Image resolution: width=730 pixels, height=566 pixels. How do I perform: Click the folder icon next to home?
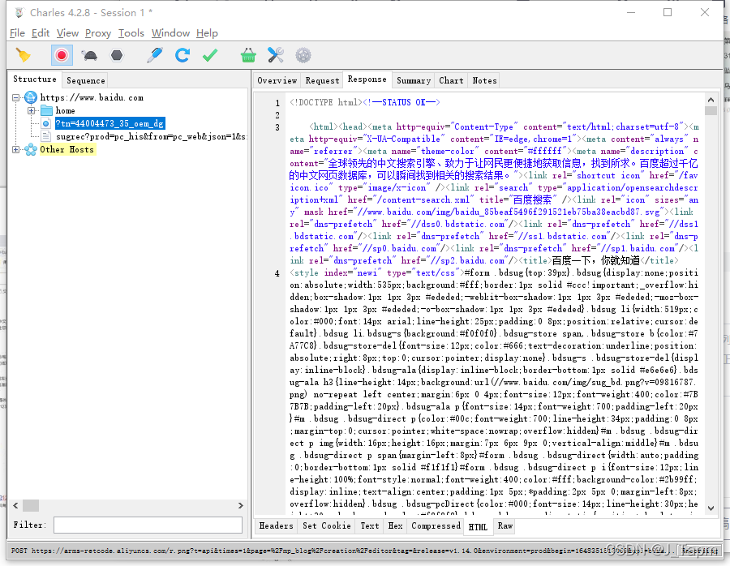(x=46, y=111)
